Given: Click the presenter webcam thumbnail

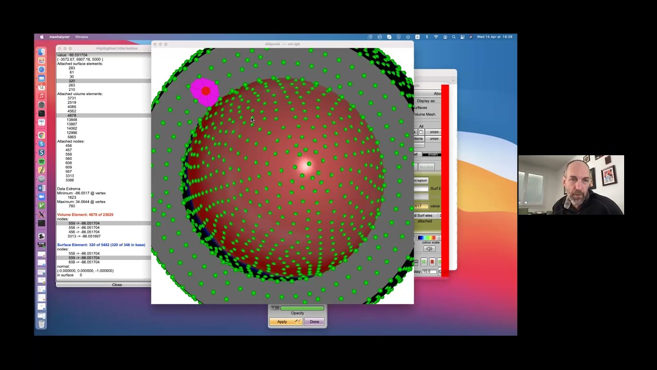Looking at the screenshot, I should [x=571, y=185].
